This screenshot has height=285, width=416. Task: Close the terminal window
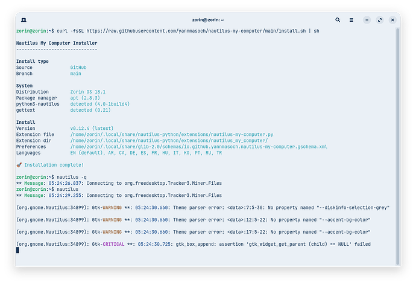coord(392,20)
